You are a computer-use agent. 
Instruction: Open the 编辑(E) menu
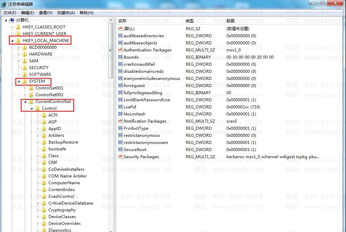pyautogui.click(x=27, y=13)
